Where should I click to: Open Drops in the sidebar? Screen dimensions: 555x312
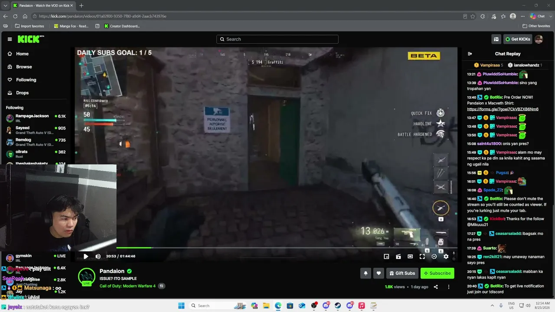[x=18, y=93]
